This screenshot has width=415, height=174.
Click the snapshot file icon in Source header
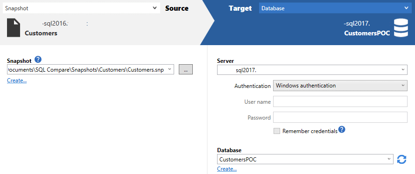pyautogui.click(x=14, y=27)
